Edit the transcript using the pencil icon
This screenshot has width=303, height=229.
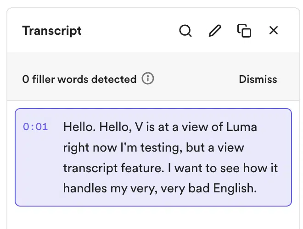215,31
